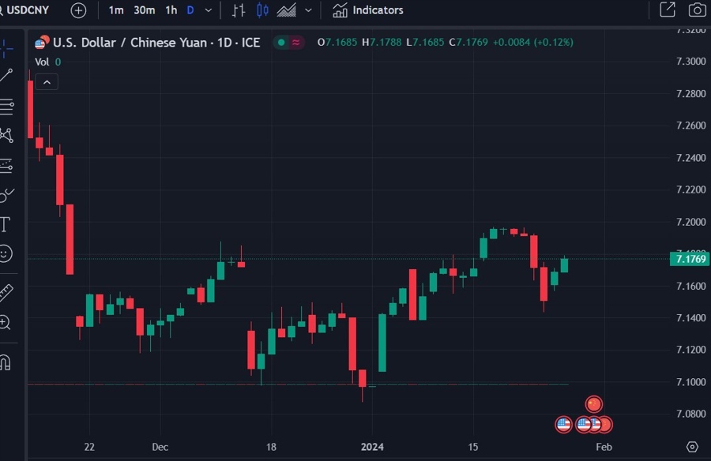Click the pink data update indicator icon
Image resolution: width=711 pixels, height=461 pixels.
[x=296, y=42]
